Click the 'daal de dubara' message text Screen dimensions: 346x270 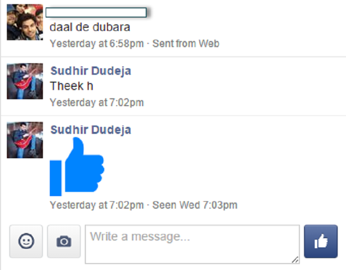[90, 27]
